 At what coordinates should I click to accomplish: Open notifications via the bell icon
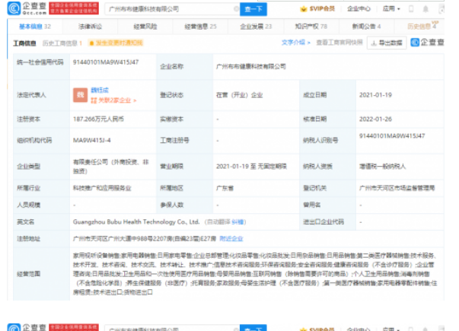[x=426, y=9]
